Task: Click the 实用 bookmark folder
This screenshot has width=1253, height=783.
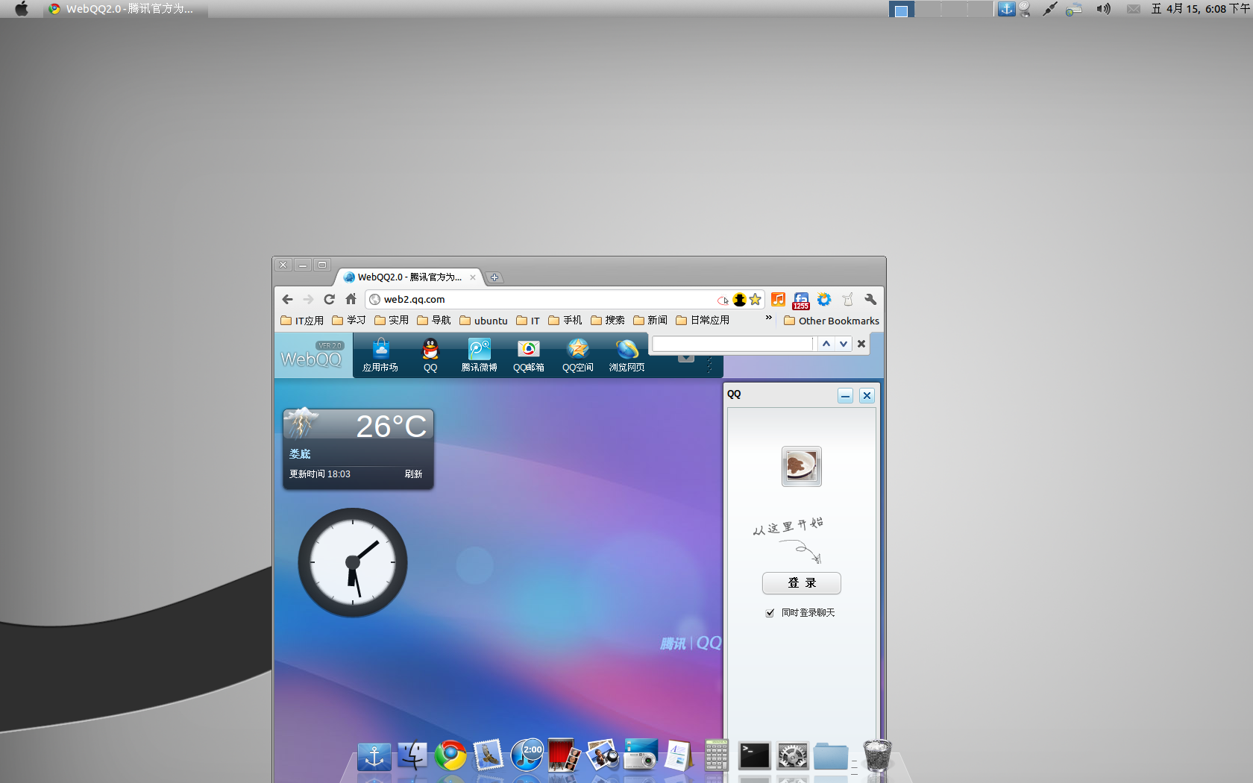Action: [x=392, y=320]
